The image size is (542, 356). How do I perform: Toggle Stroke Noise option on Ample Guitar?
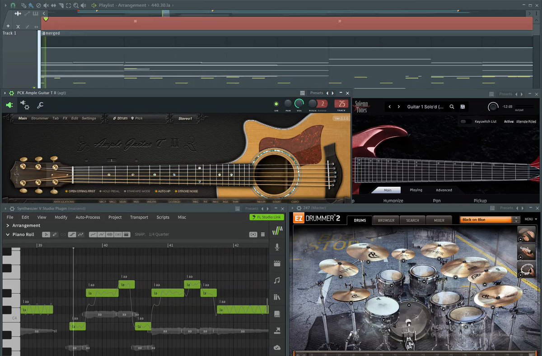click(186, 191)
